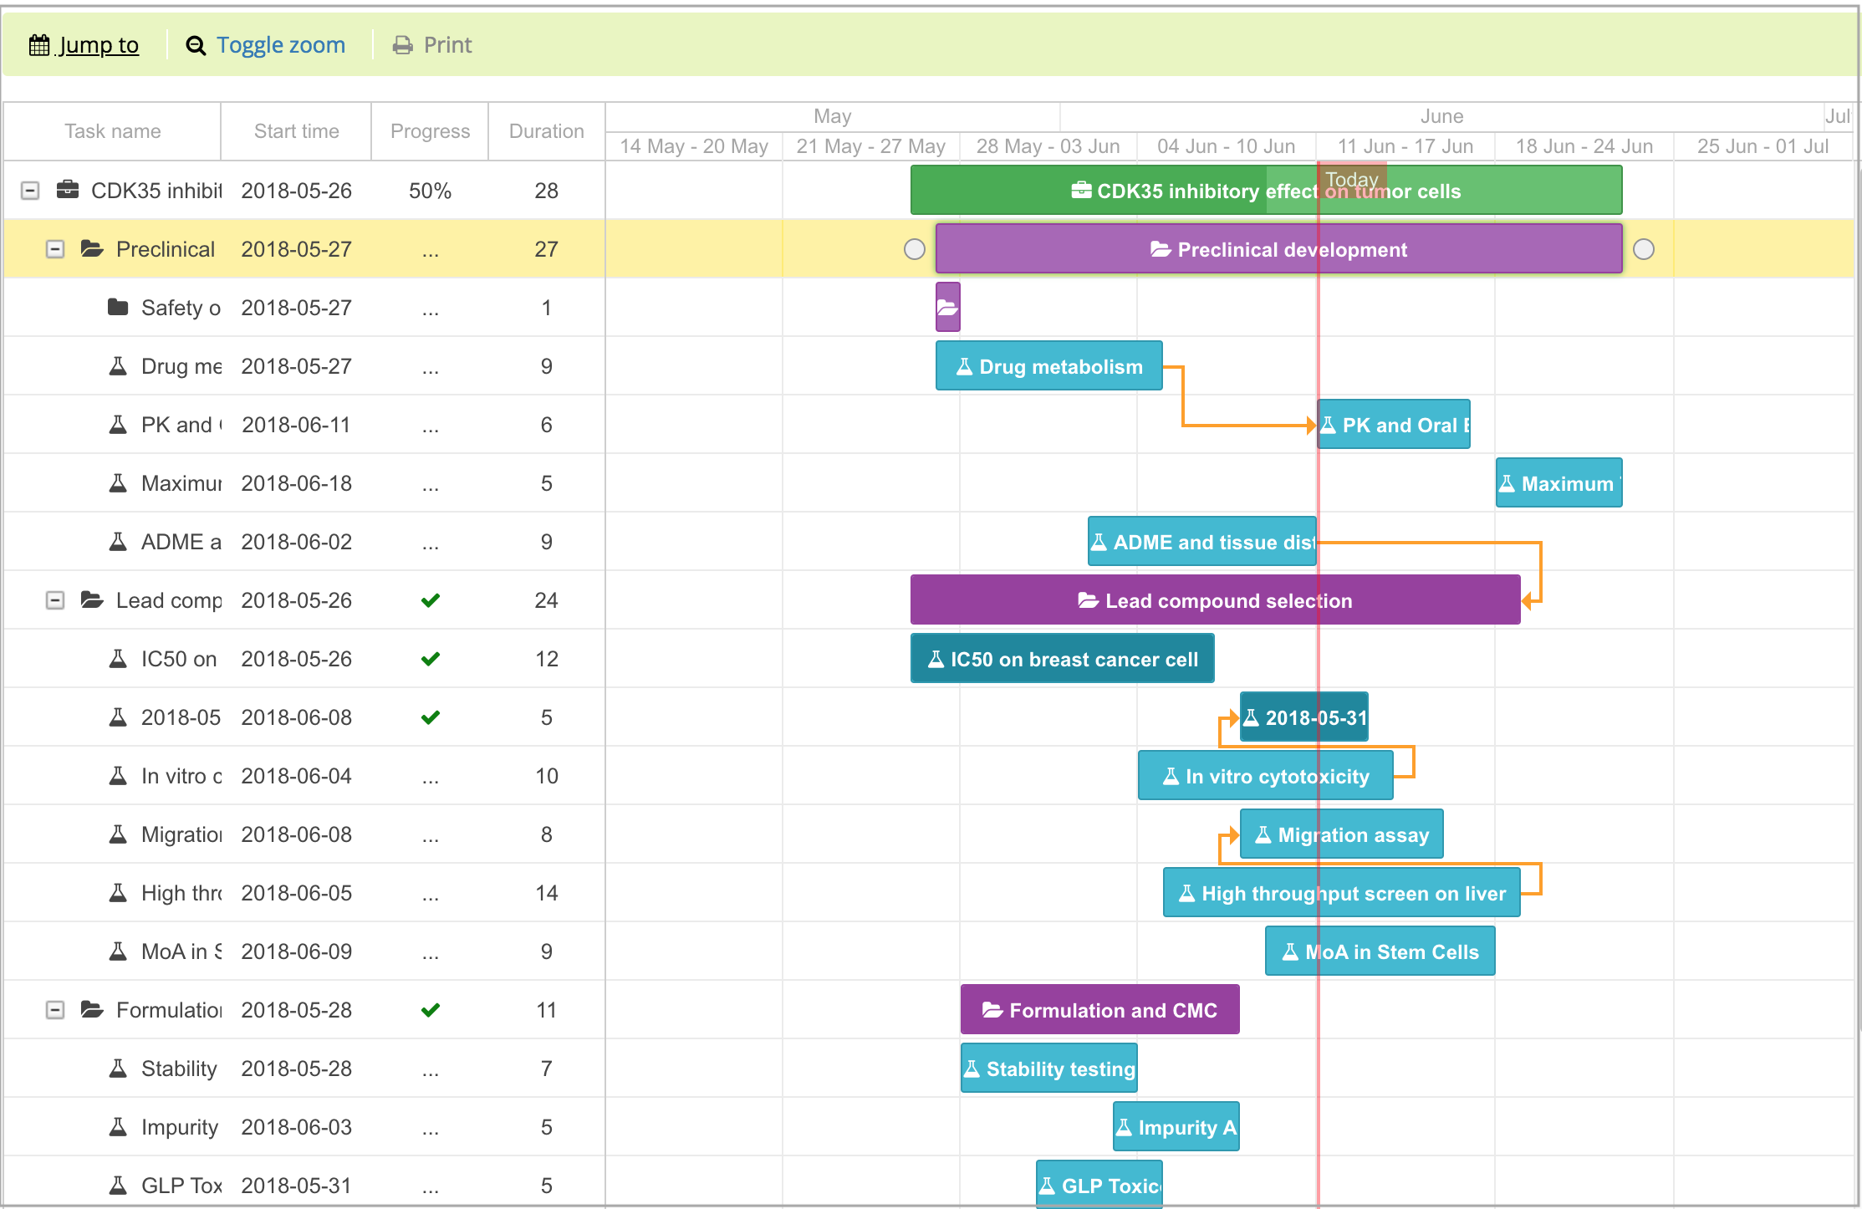Click the printer icon in the toolbar

pyautogui.click(x=403, y=45)
